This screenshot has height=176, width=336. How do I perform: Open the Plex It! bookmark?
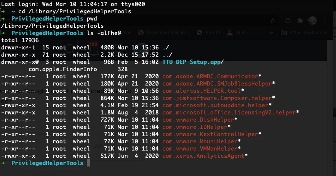point(209,33)
